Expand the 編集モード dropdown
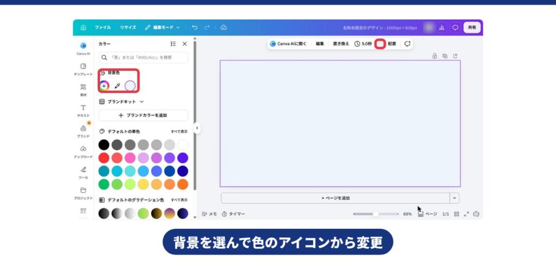The height and width of the screenshot is (276, 556). click(x=162, y=28)
